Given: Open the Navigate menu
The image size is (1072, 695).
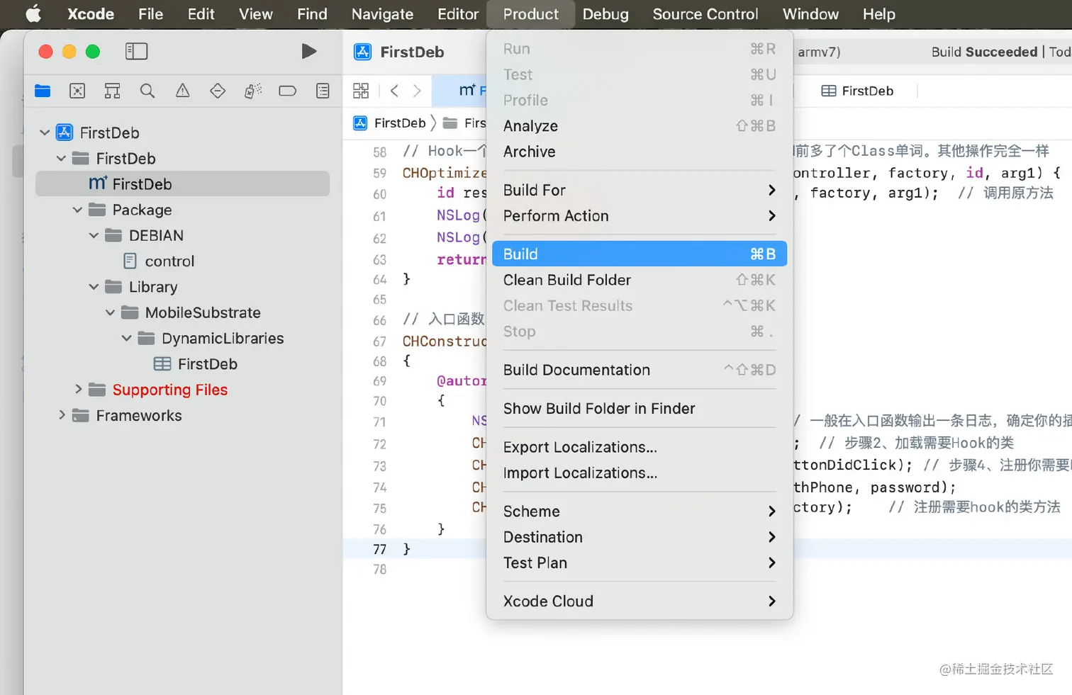Looking at the screenshot, I should click(x=382, y=14).
